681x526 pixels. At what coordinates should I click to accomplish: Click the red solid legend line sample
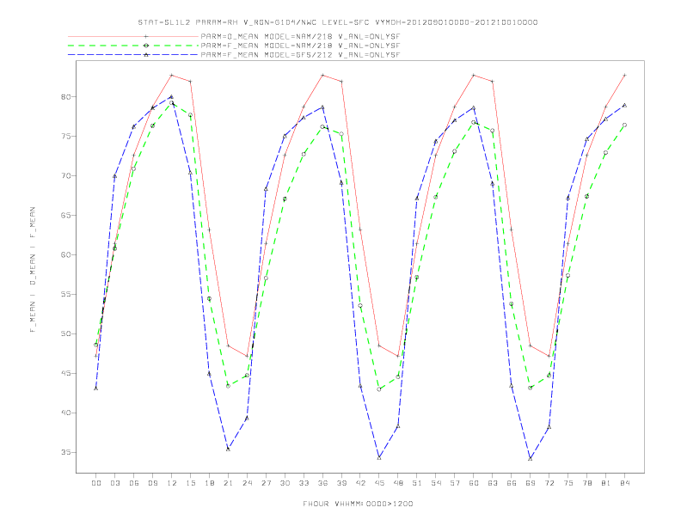click(133, 36)
